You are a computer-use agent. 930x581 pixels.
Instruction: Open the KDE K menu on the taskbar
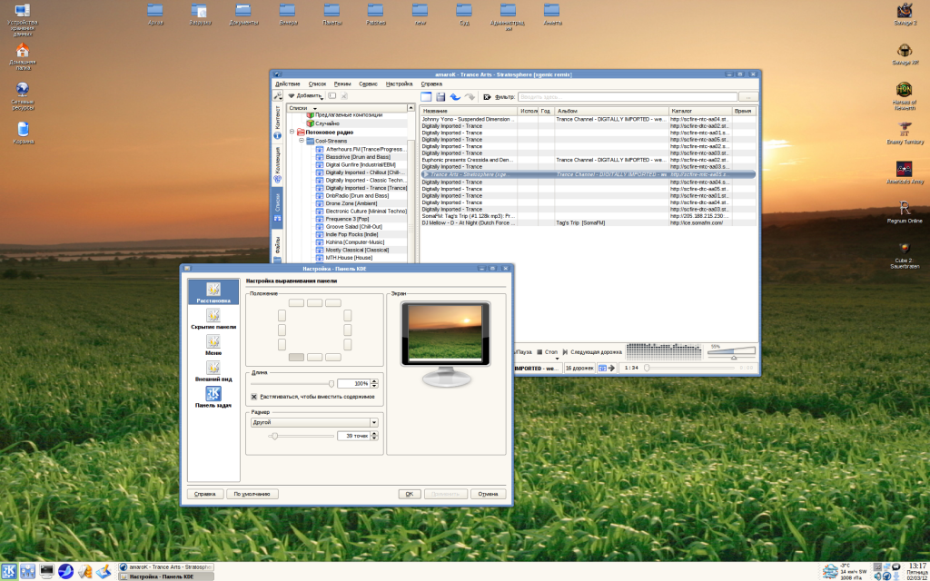point(9,571)
